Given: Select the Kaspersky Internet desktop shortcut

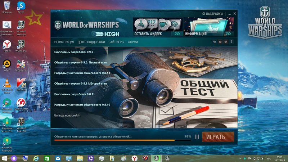Looking at the screenshot, I should 7,105.
